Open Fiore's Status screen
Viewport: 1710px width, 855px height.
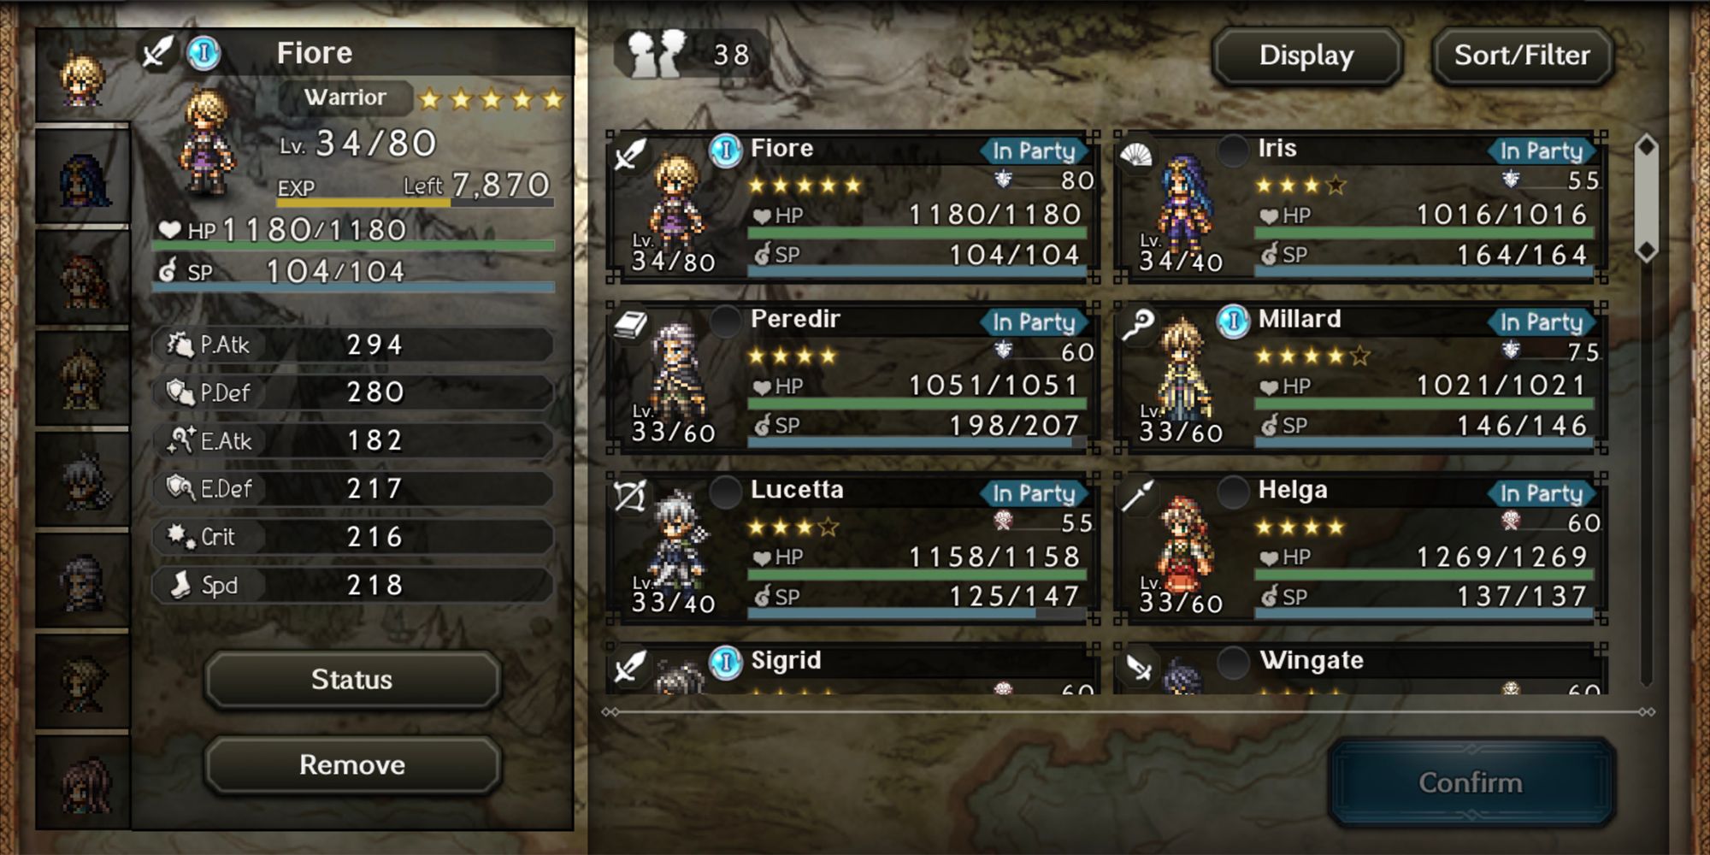[352, 680]
